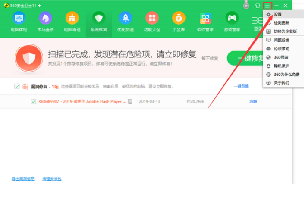The image size is (305, 197).
Task: Open 电脑体检 computer checkup
Action: [x=19, y=22]
